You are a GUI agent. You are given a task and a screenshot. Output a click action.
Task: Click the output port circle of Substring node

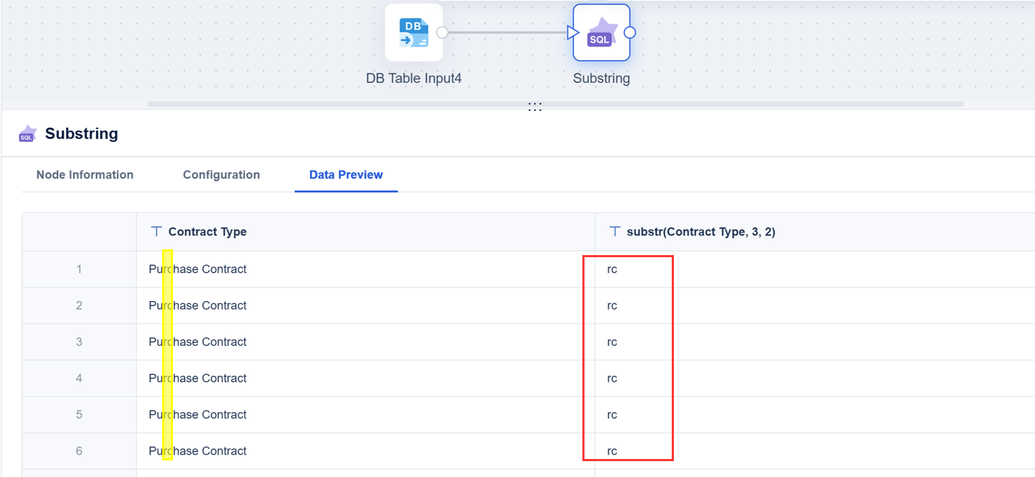coord(629,32)
